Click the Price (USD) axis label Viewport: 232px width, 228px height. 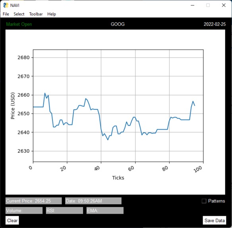13,106
